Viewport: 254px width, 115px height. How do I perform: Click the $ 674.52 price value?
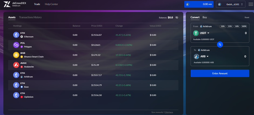96,55
